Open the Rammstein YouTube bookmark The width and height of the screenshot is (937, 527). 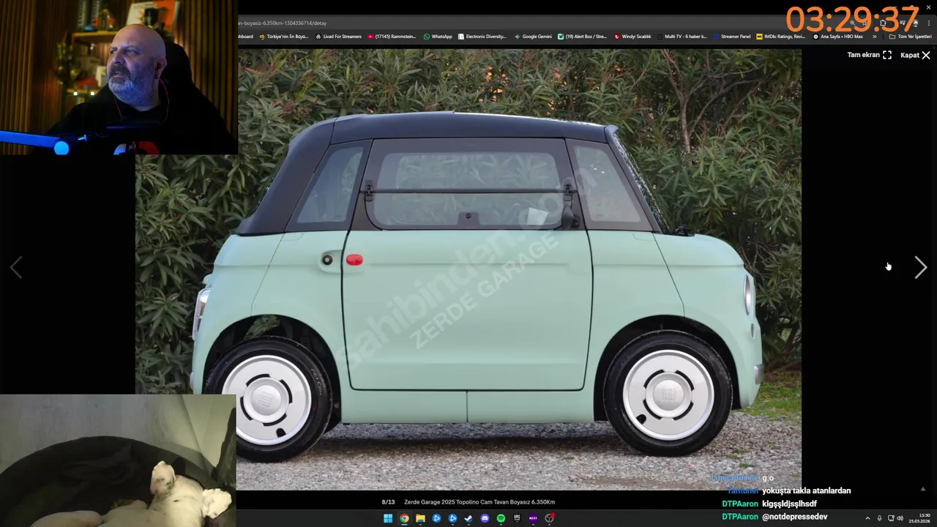[392, 37]
